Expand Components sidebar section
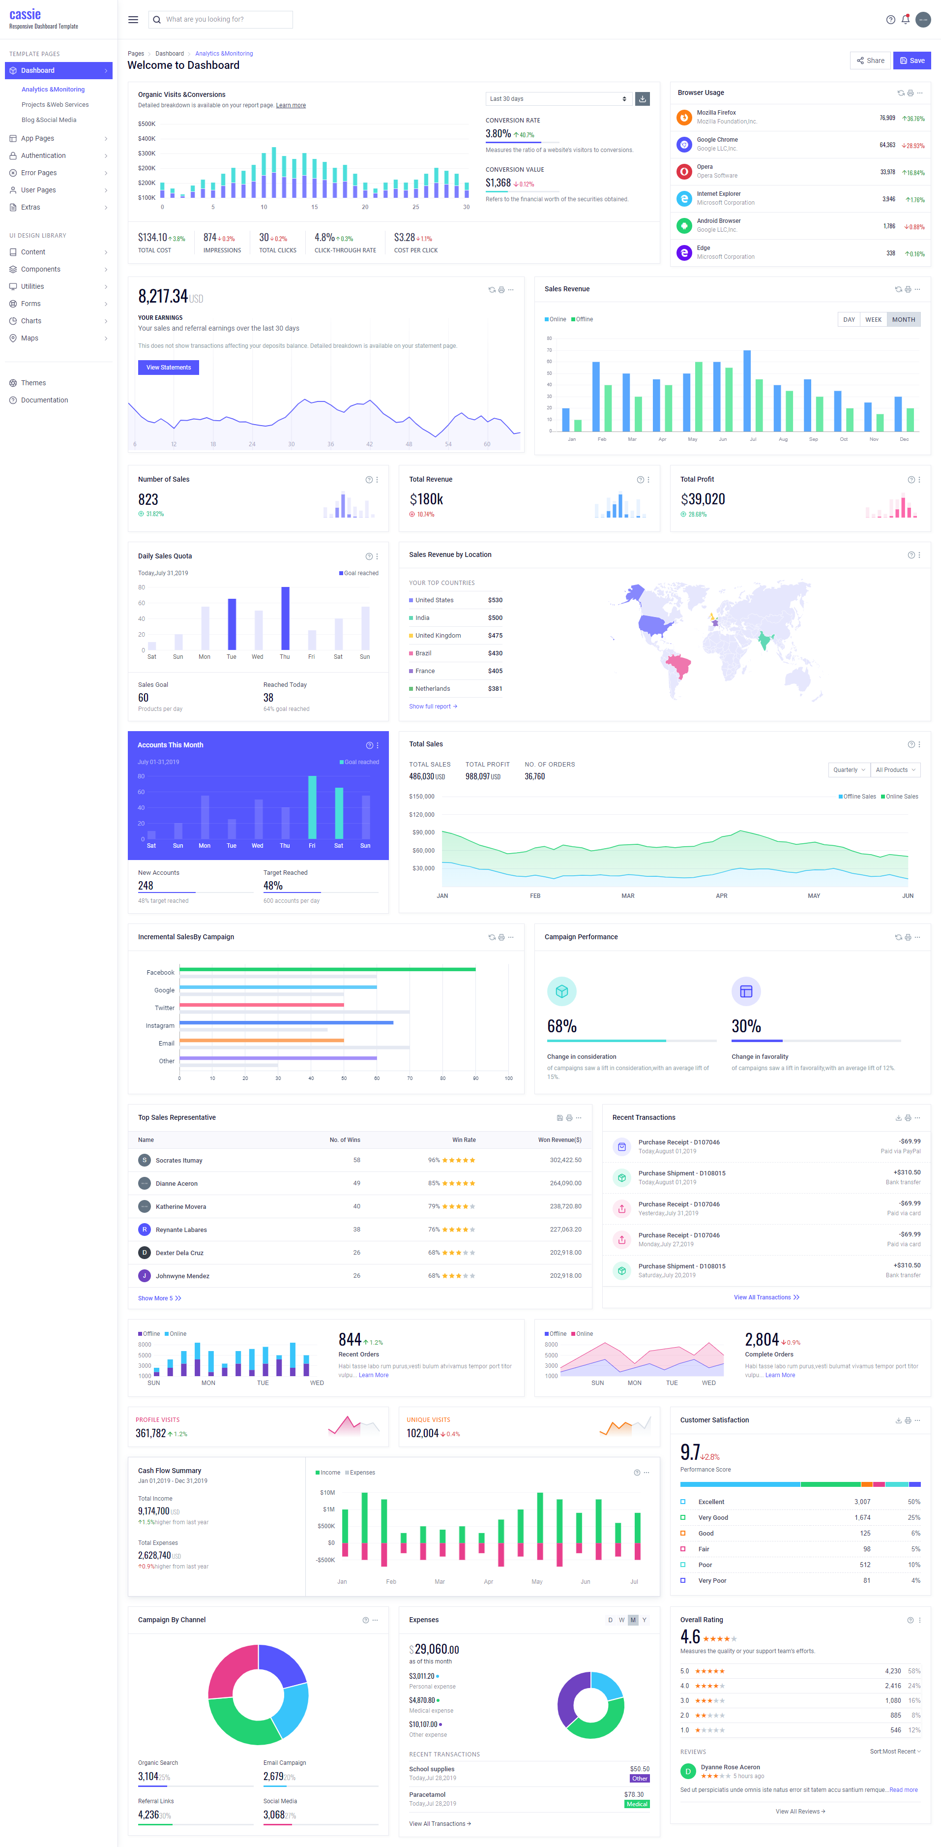This screenshot has width=941, height=1847. 59,270
